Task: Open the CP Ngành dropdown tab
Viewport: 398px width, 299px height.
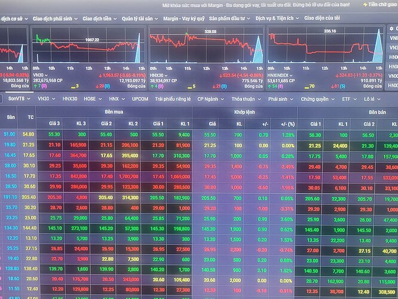Action: click(211, 99)
